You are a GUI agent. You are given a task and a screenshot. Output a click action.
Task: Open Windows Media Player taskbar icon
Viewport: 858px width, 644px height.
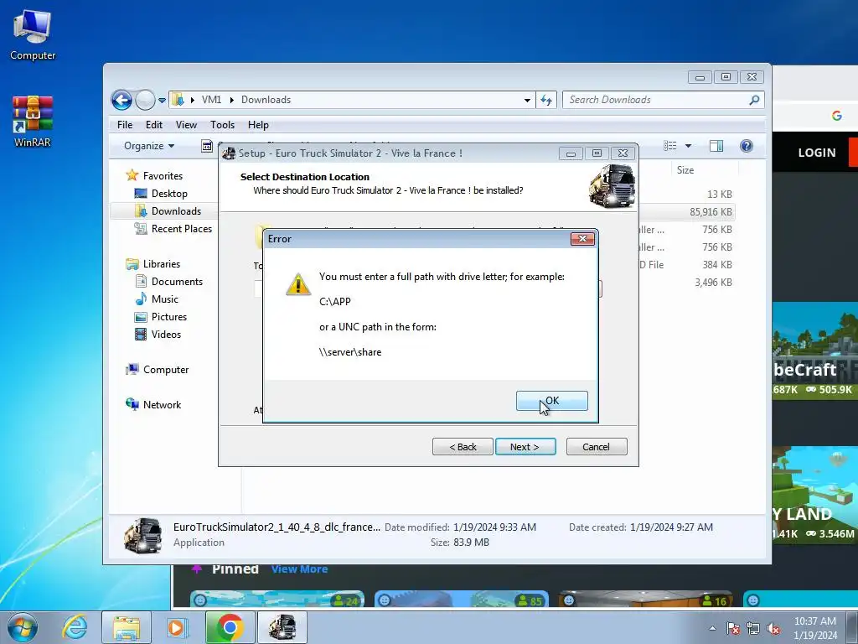177,627
